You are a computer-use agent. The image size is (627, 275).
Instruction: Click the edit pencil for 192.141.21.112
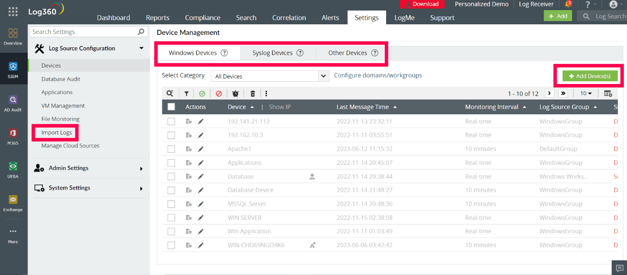200,122
